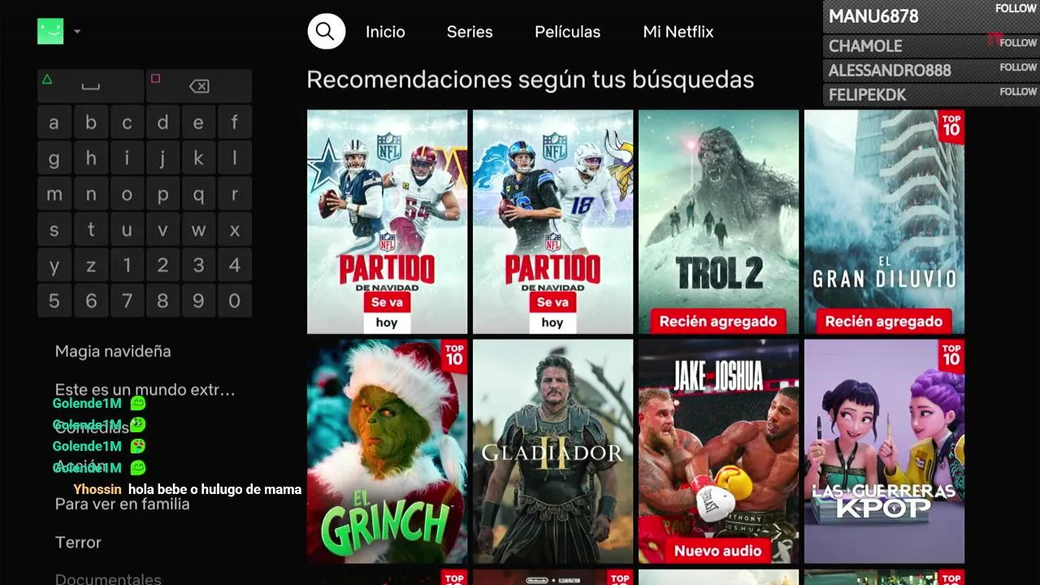Open Las Guerreras K-Pop poster

click(x=884, y=452)
